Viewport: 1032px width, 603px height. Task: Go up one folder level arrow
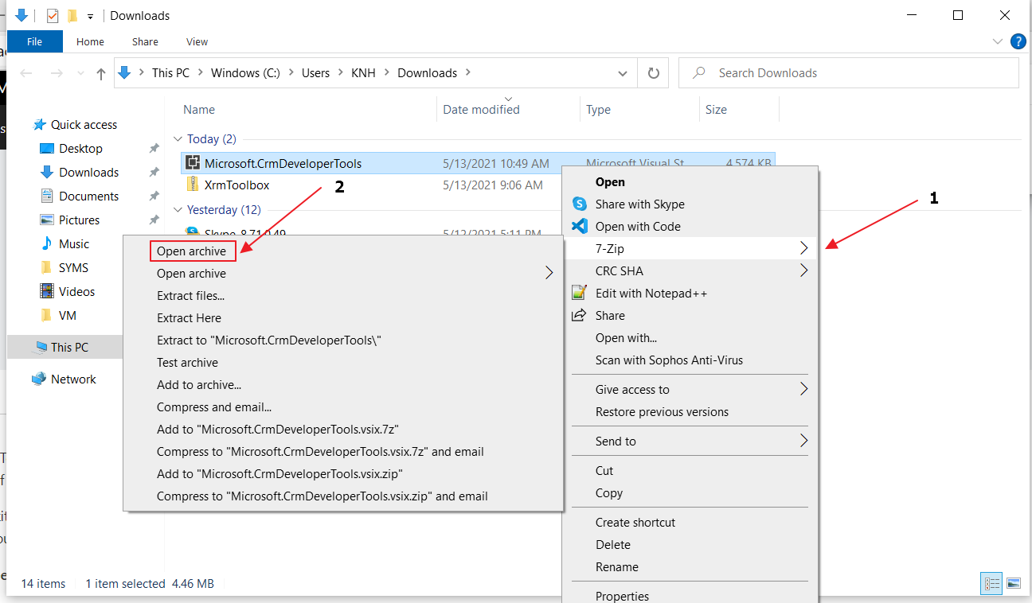click(x=100, y=73)
